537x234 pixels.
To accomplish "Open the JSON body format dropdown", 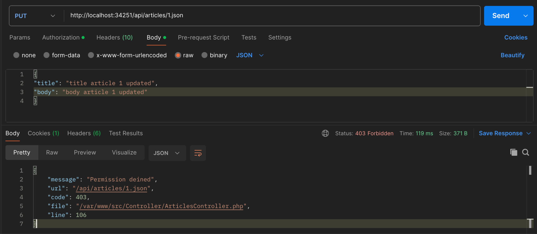I will point(250,55).
